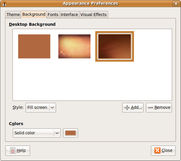Select the solid brown no-wallpaper thumbnail
This screenshot has height=161, width=181.
point(34,46)
